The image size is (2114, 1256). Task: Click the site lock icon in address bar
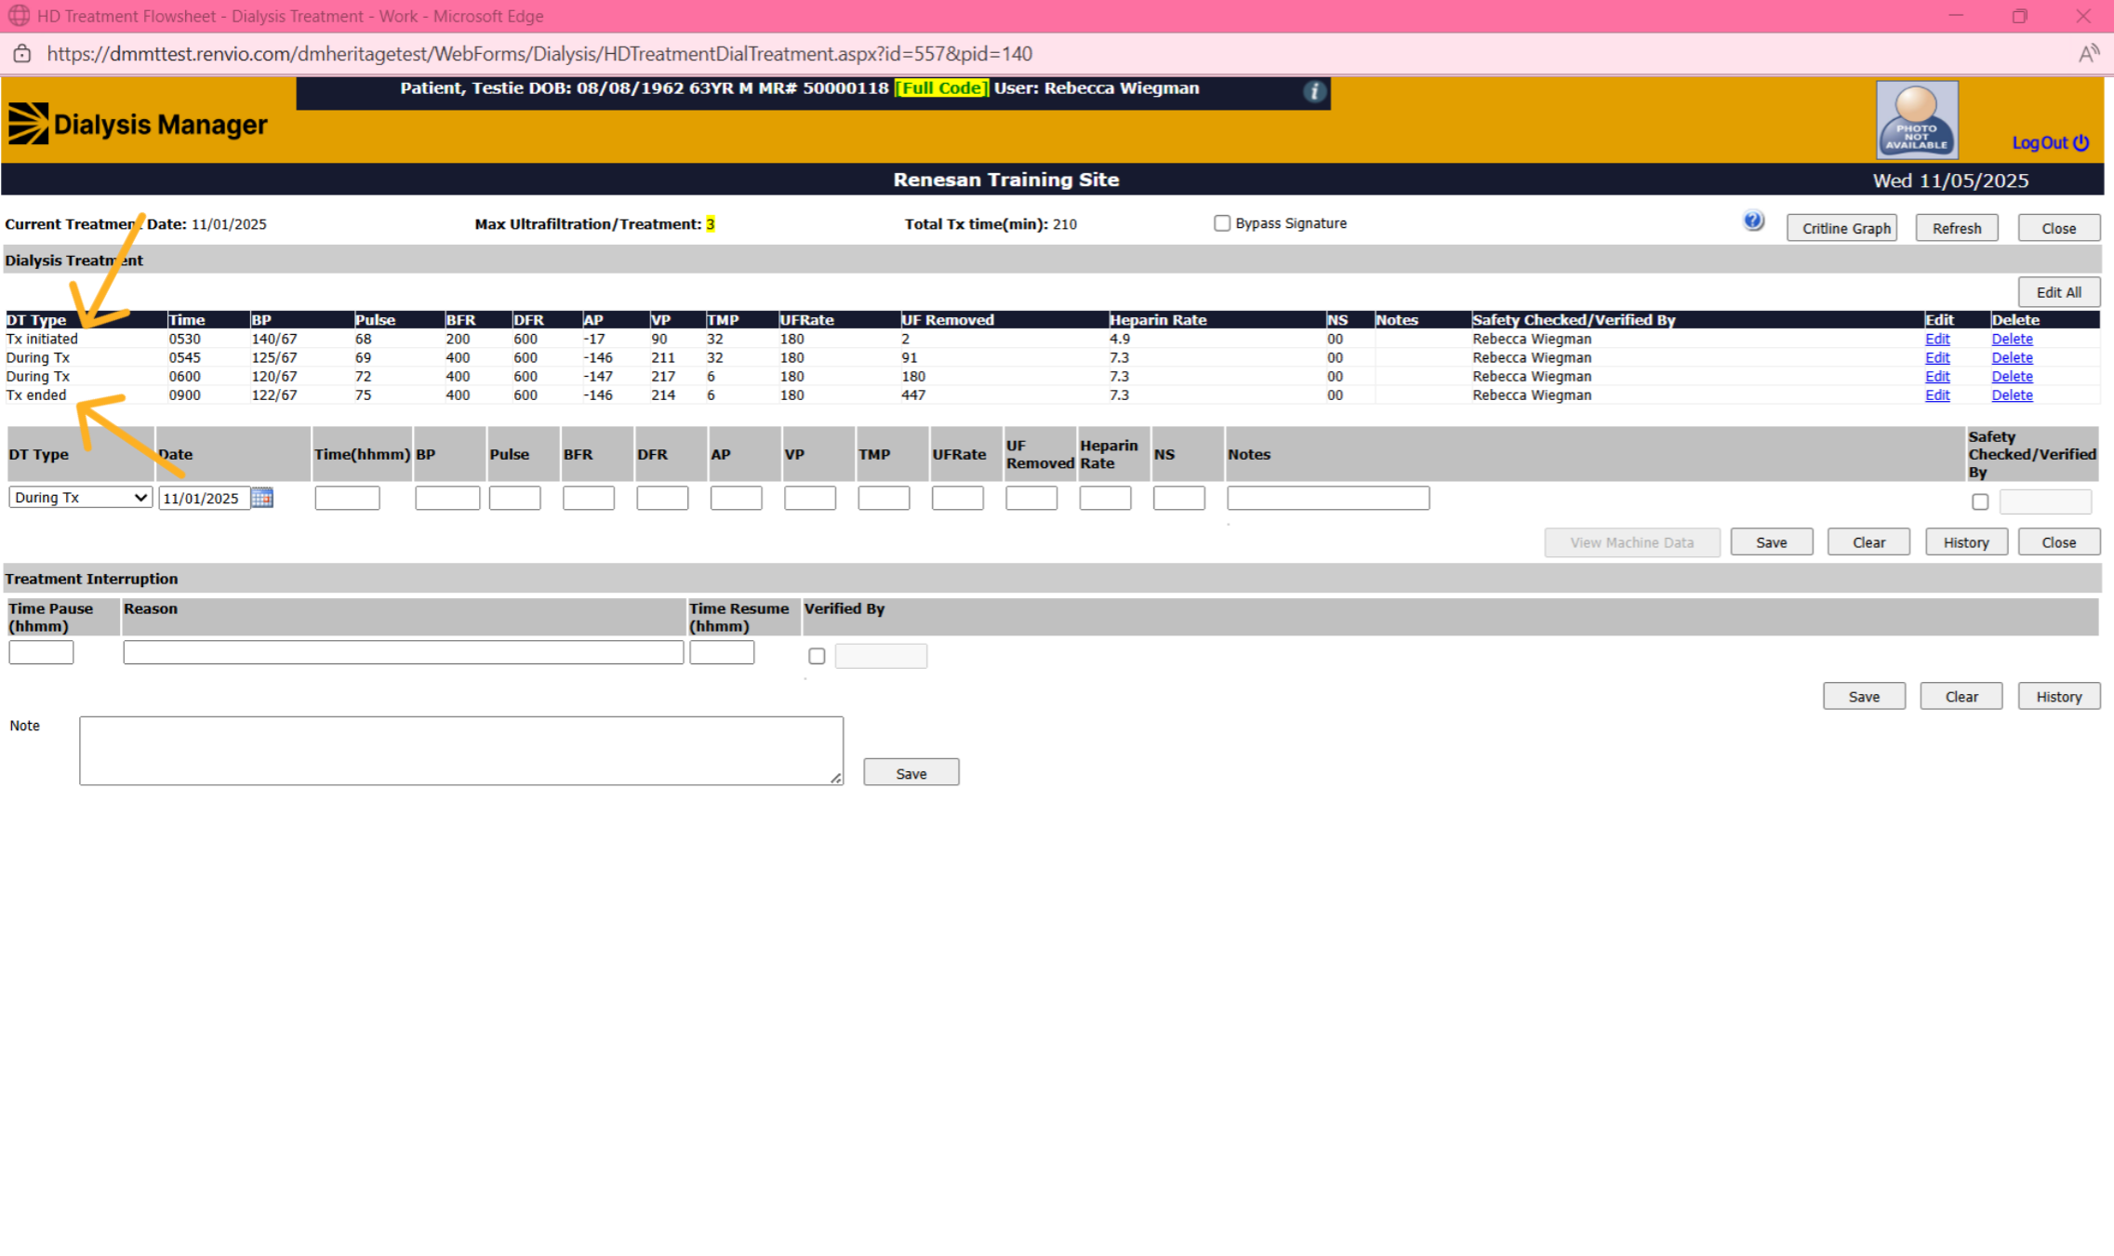[22, 54]
